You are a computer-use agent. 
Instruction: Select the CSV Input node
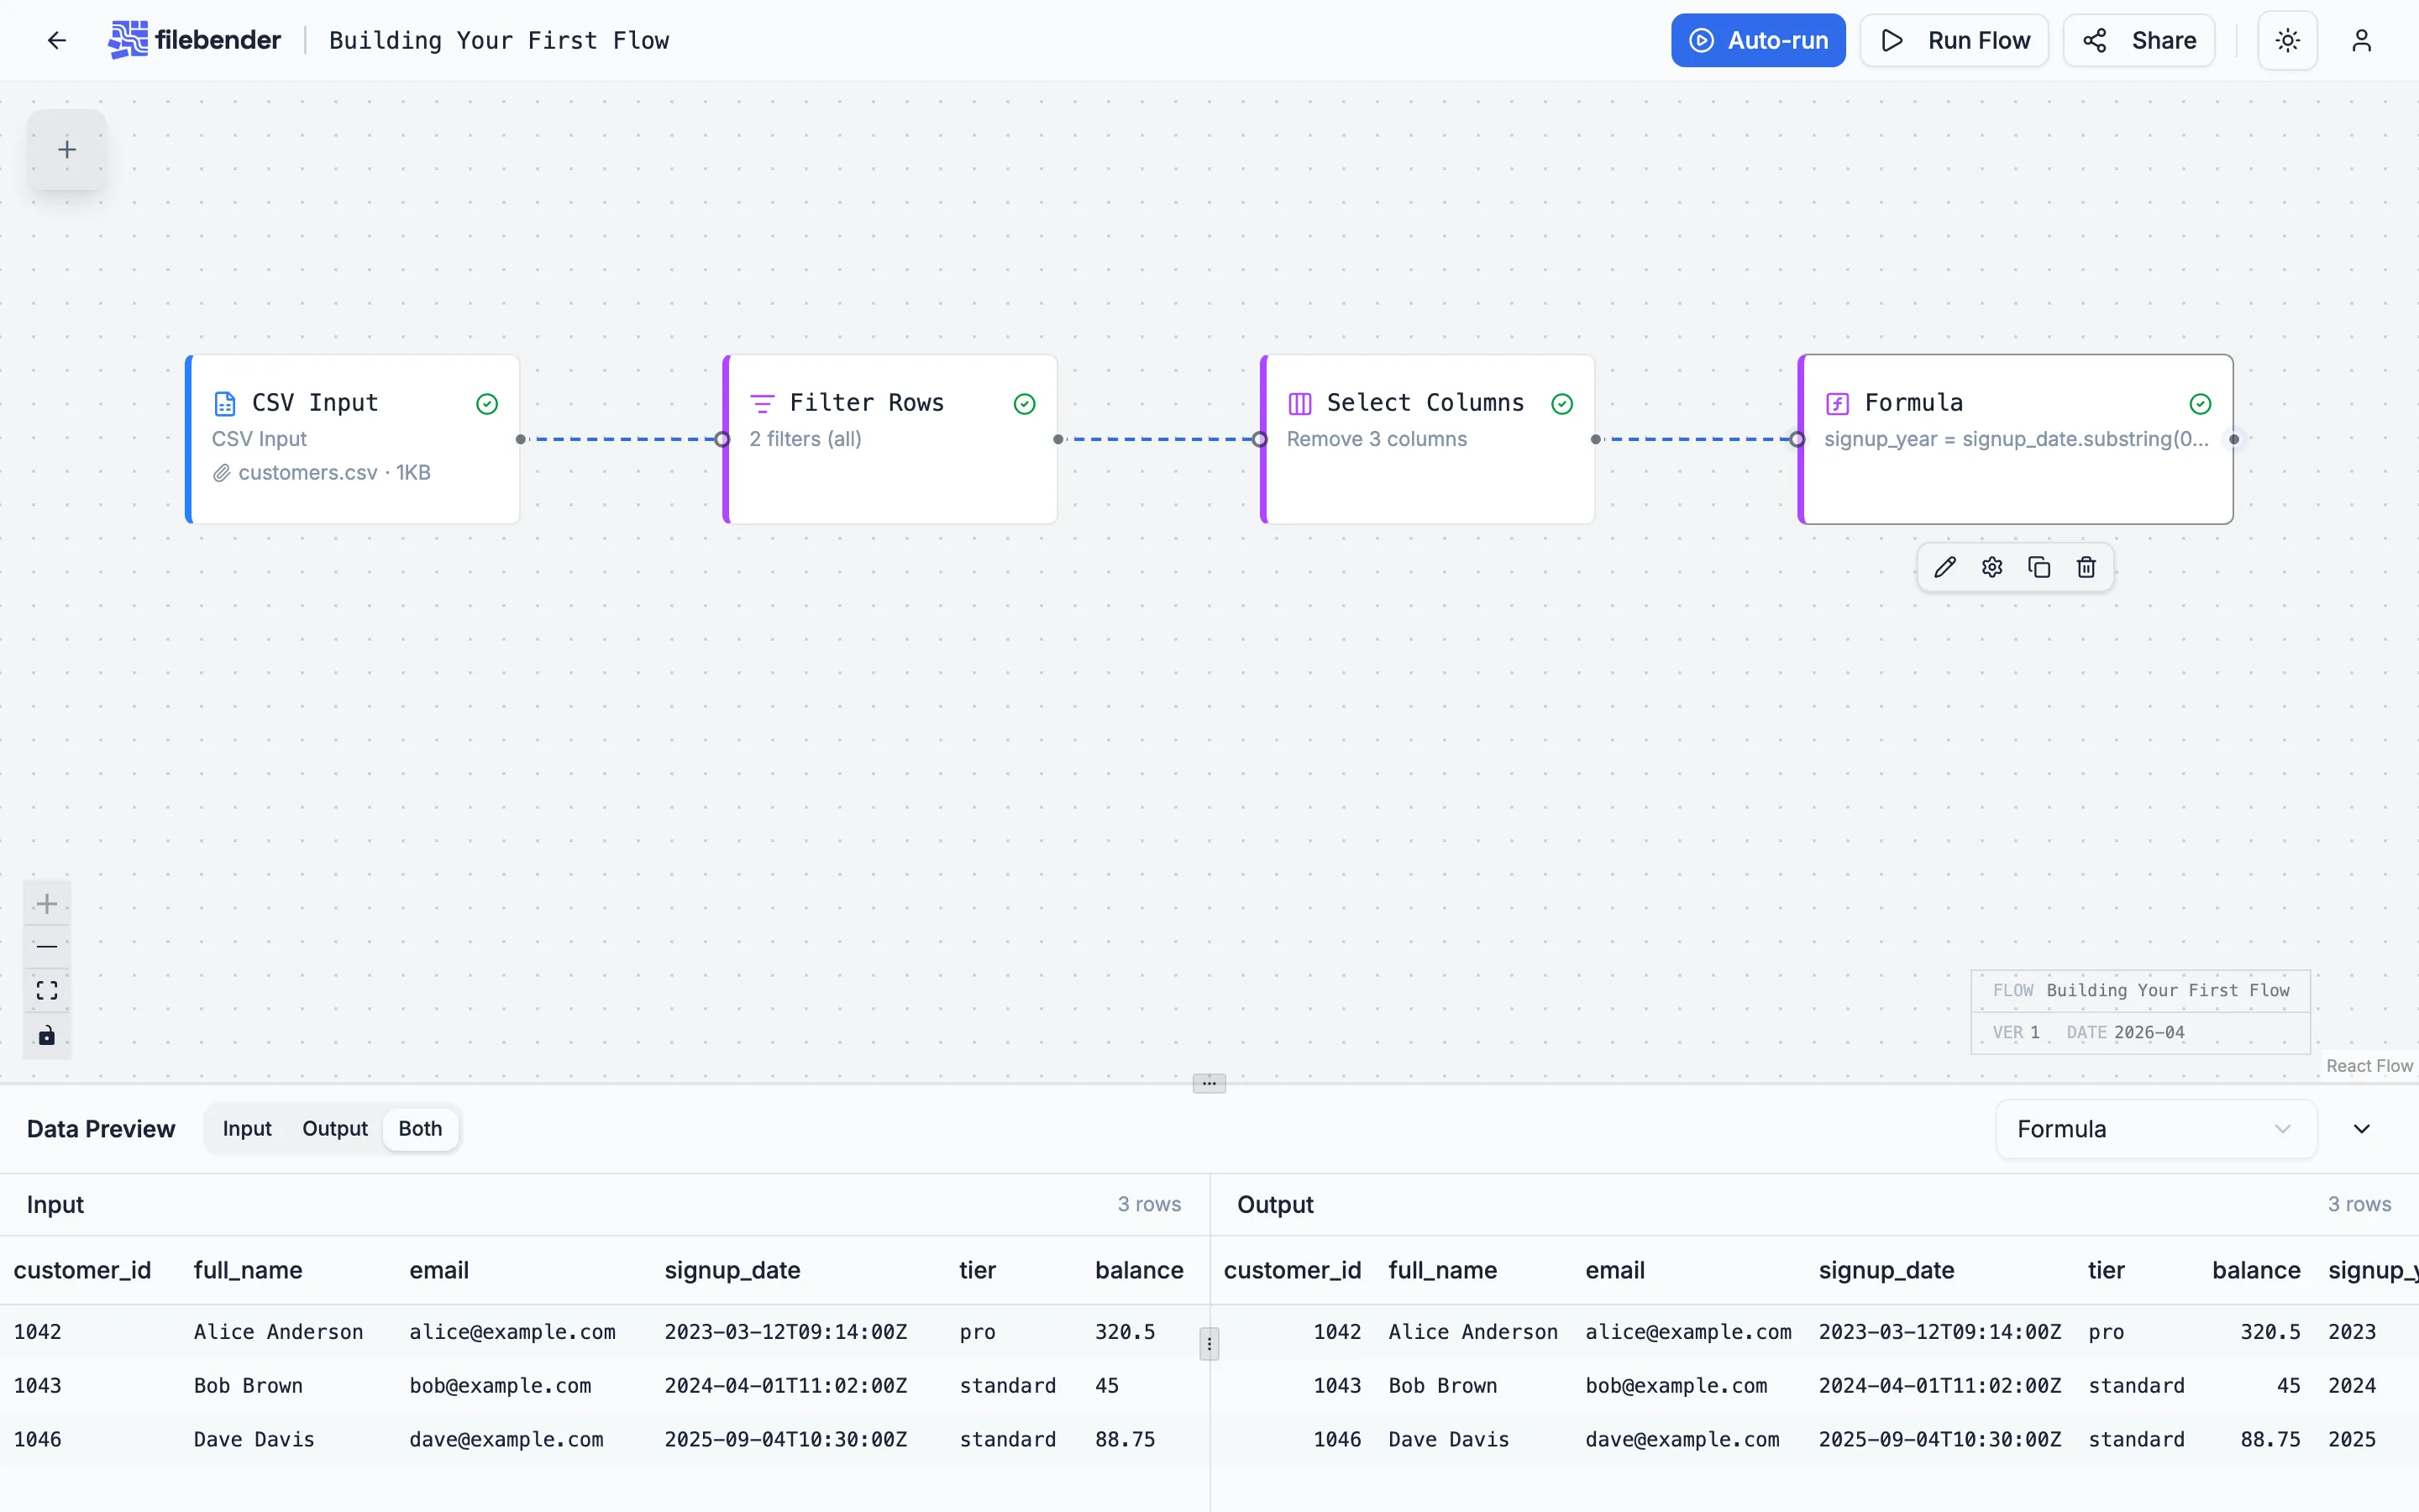pyautogui.click(x=353, y=439)
